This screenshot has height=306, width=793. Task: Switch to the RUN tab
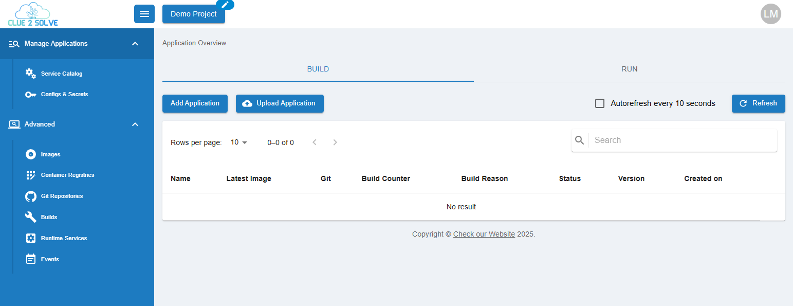pos(629,68)
